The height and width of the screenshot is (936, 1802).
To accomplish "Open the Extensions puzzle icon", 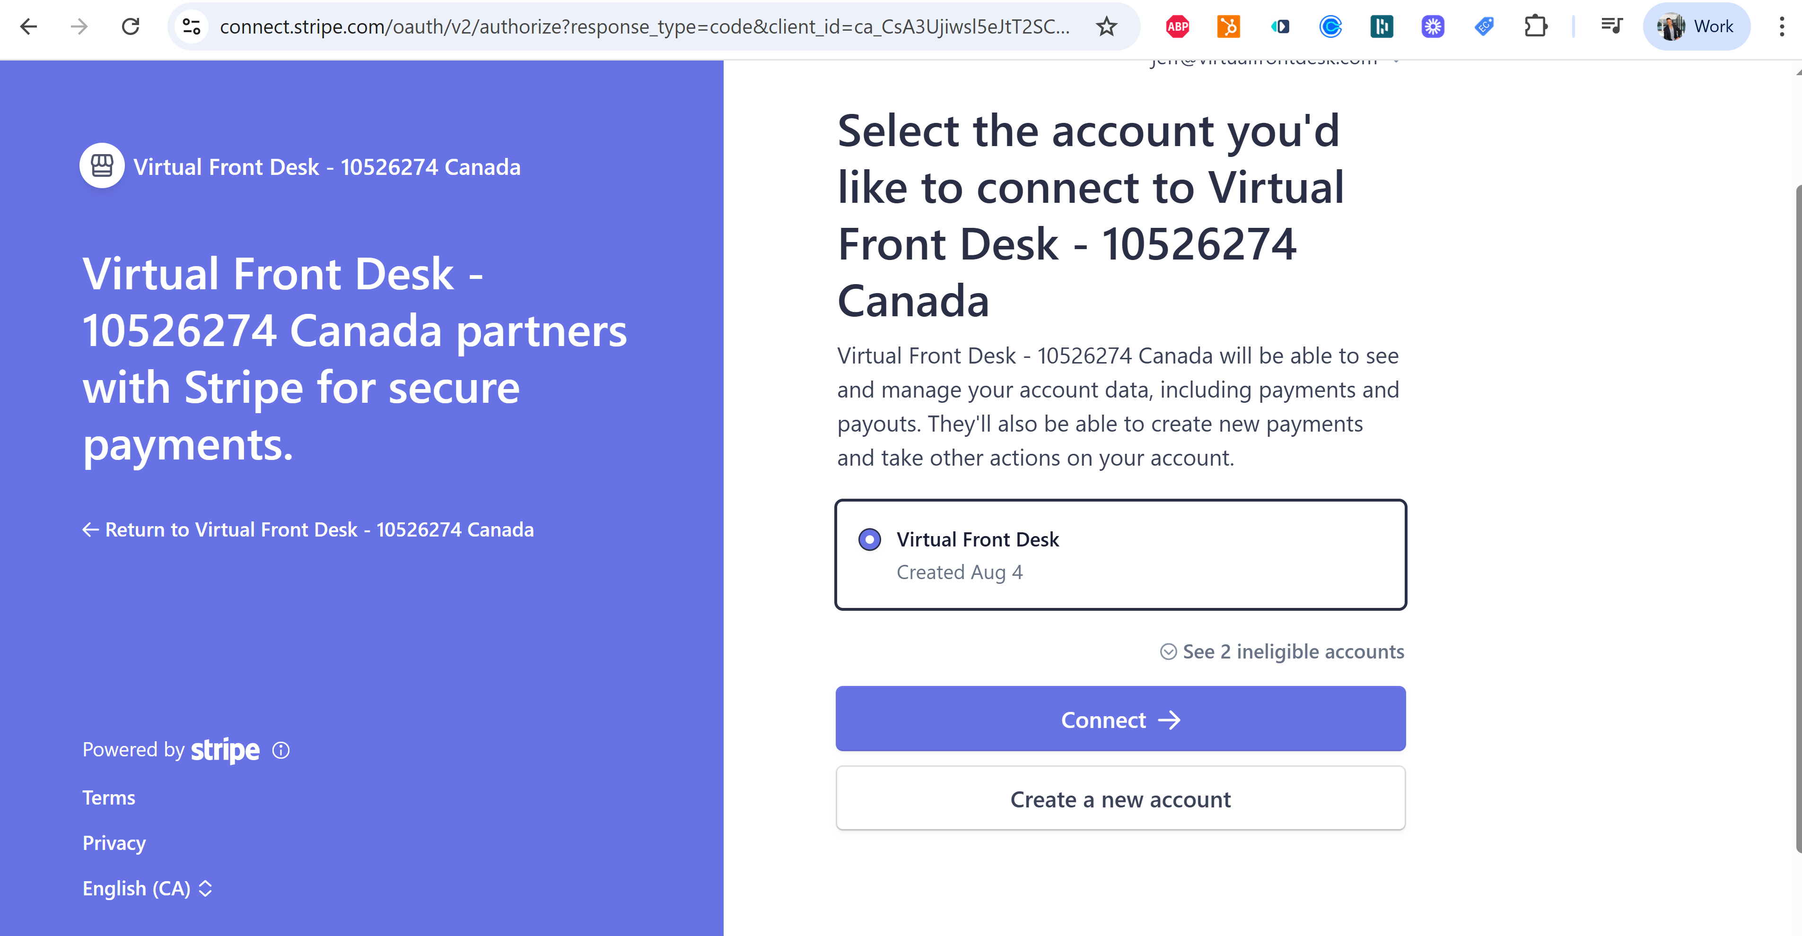I will (1535, 26).
